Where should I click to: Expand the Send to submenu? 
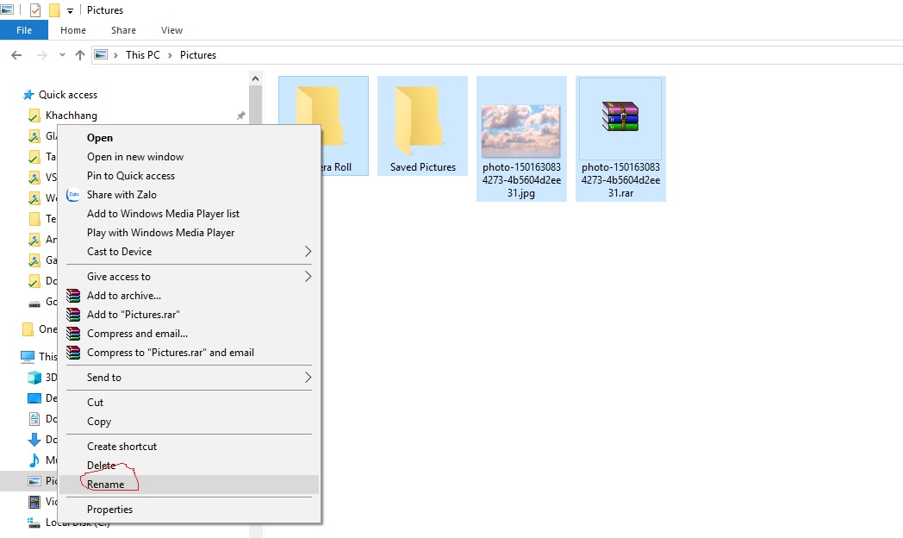click(x=189, y=378)
